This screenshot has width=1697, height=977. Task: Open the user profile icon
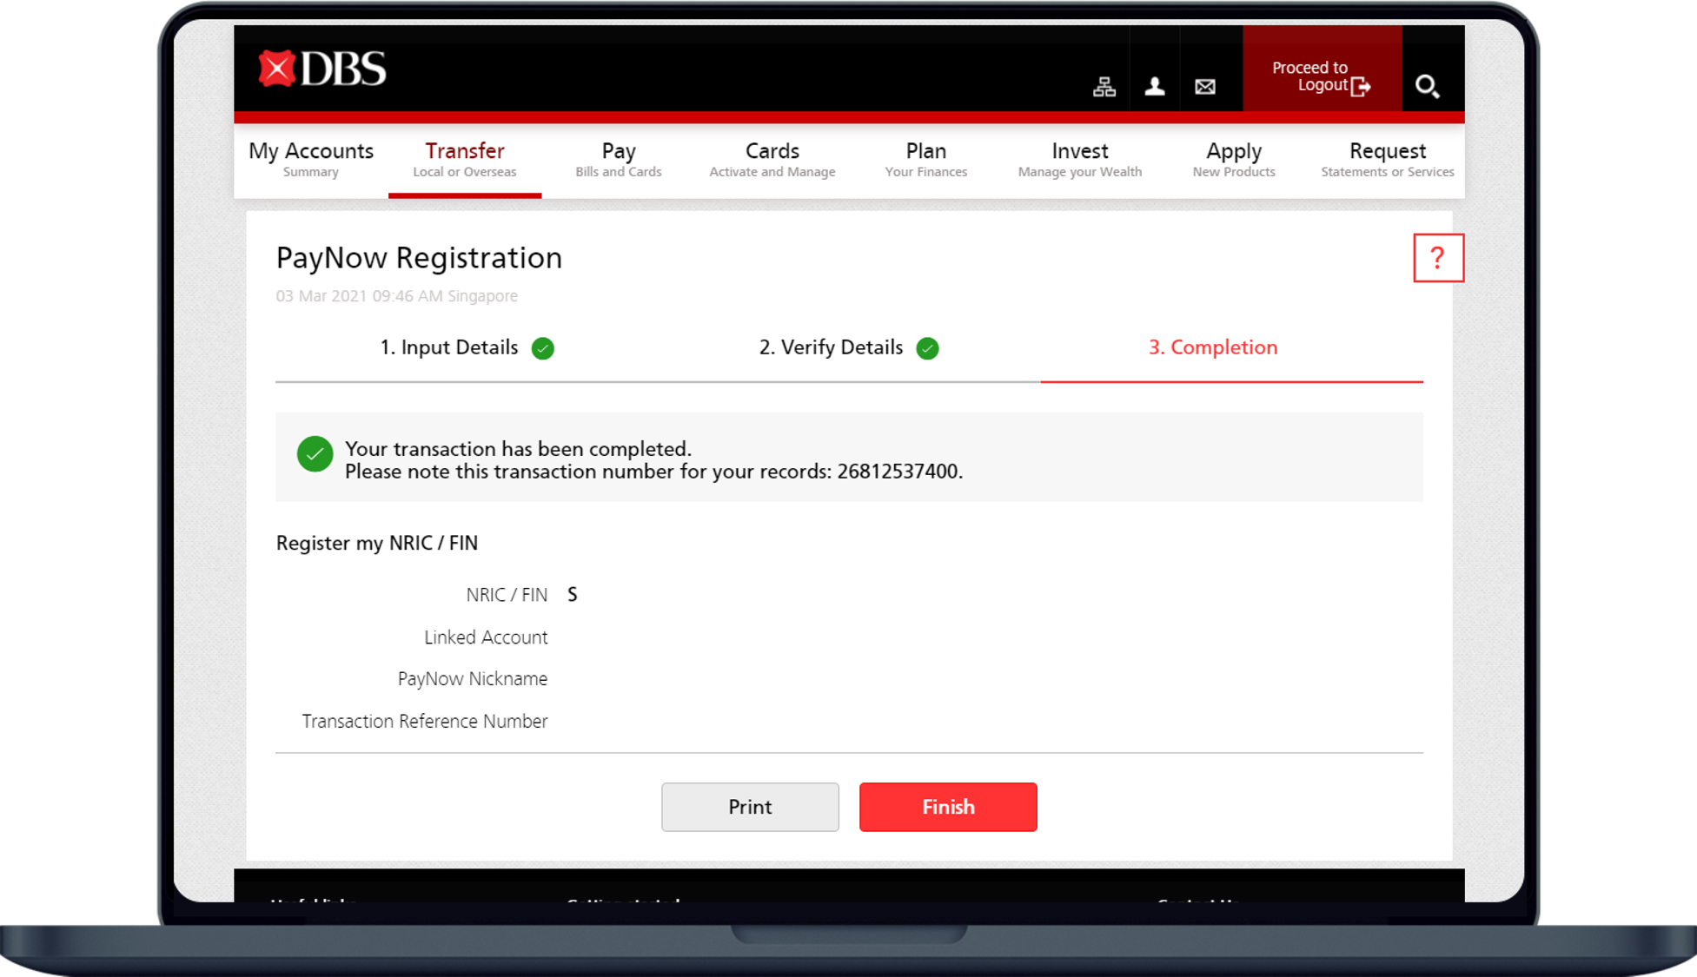click(1154, 86)
